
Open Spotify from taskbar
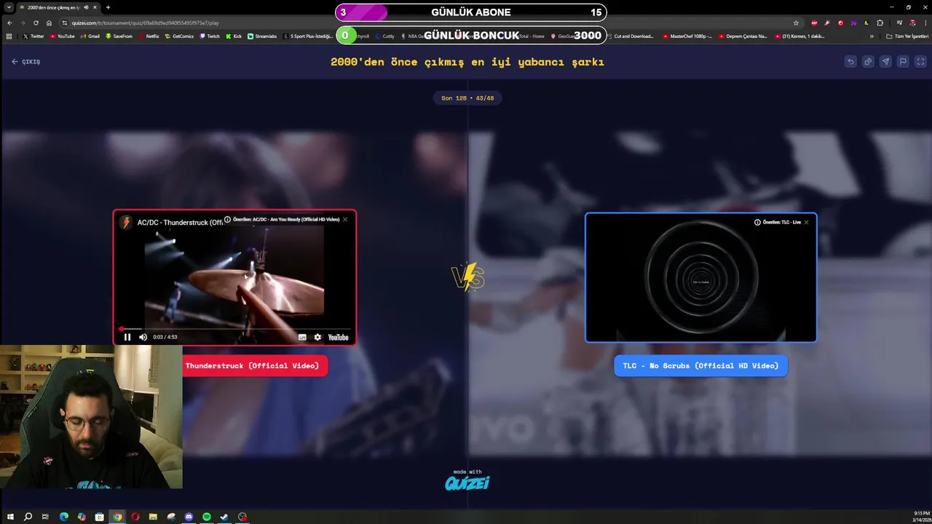(x=207, y=517)
